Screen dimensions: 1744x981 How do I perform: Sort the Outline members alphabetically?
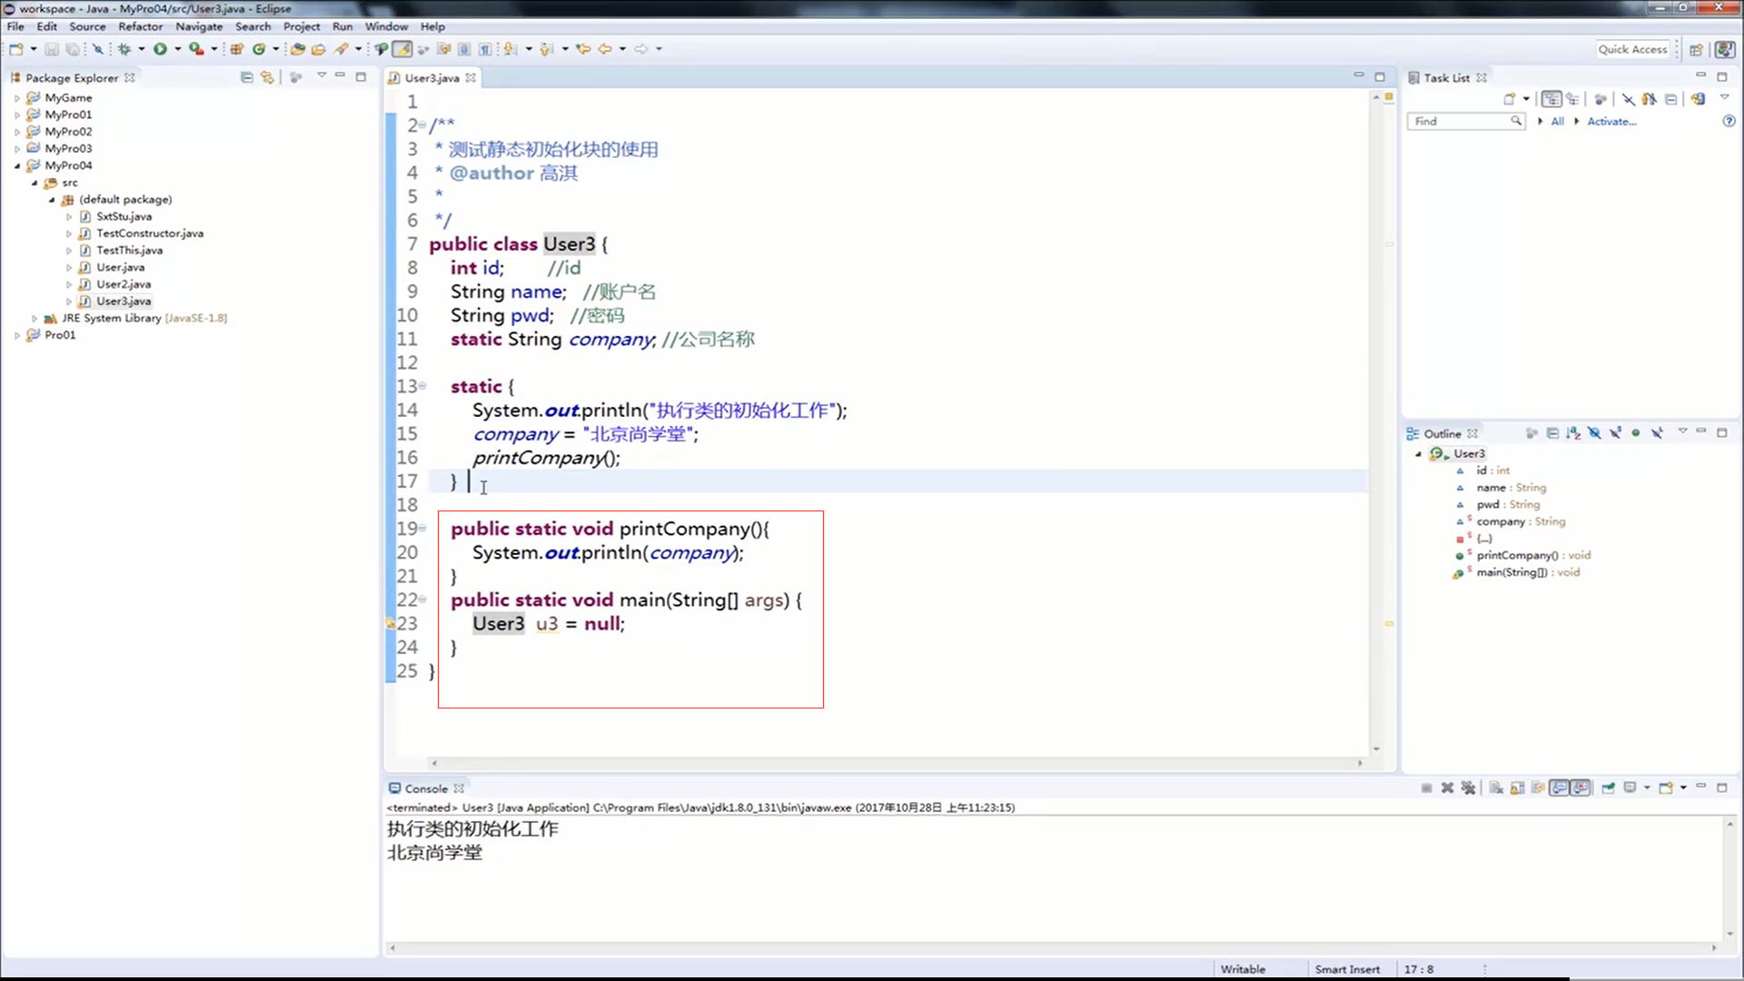pos(1573,433)
